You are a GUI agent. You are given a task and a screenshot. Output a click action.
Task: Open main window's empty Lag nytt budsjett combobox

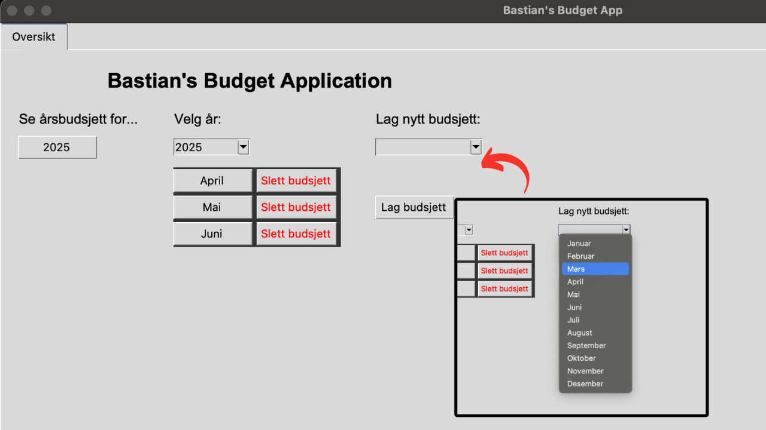pos(428,147)
